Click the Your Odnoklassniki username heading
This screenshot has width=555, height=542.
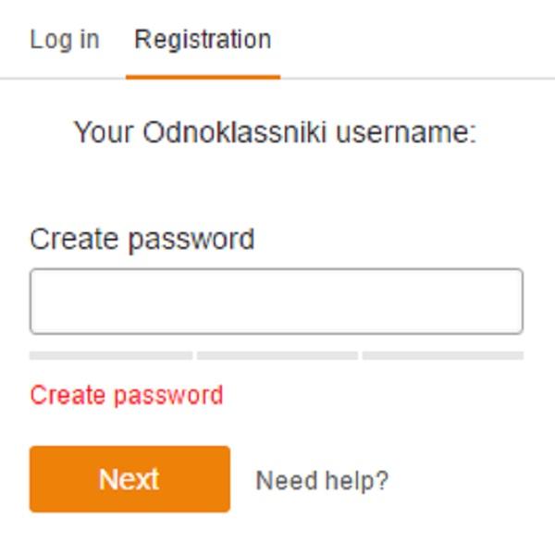pos(275,132)
